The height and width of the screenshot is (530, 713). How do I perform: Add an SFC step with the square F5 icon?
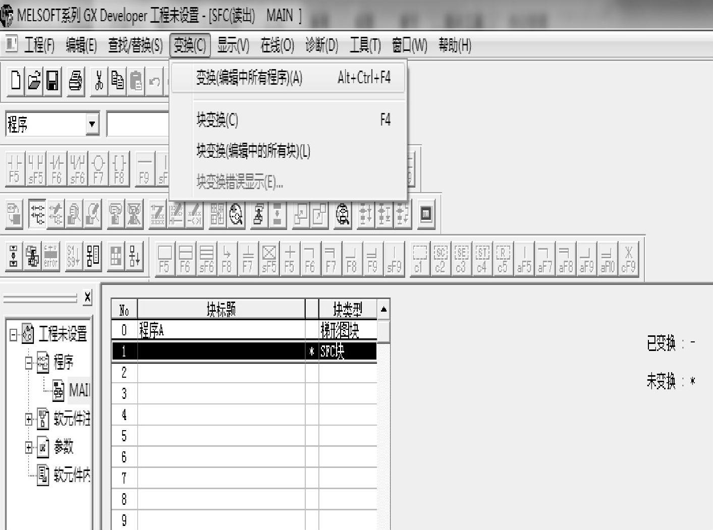[165, 259]
